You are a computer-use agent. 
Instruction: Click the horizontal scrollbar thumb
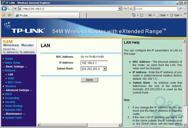[x=64, y=125]
